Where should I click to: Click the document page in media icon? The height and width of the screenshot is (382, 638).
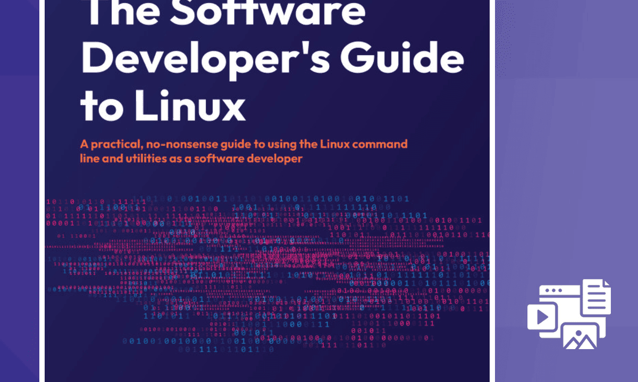point(596,298)
